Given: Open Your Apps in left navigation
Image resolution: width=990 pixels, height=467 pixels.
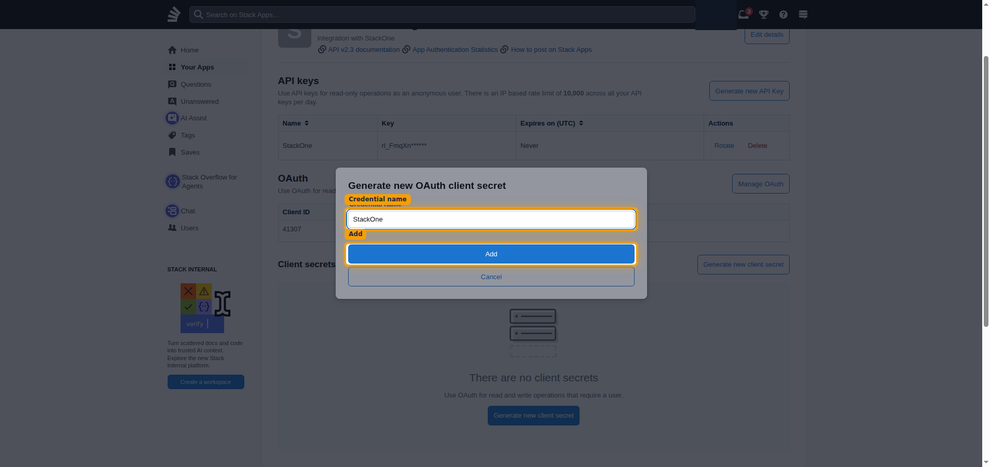Looking at the screenshot, I should 208,67.
